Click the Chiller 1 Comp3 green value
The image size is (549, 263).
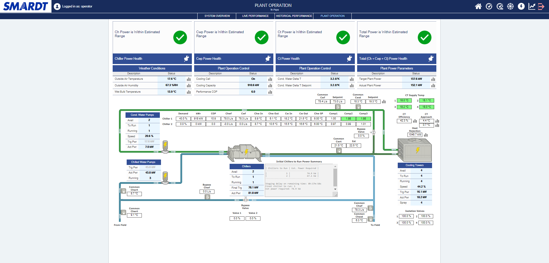click(363, 119)
